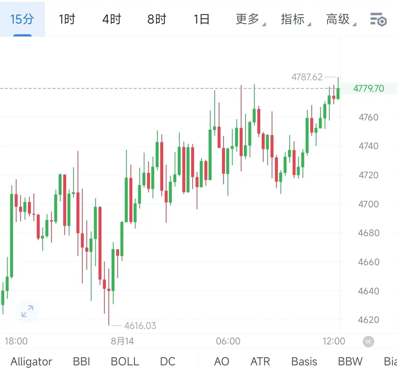Click the 4720 price axis label

[x=369, y=175]
